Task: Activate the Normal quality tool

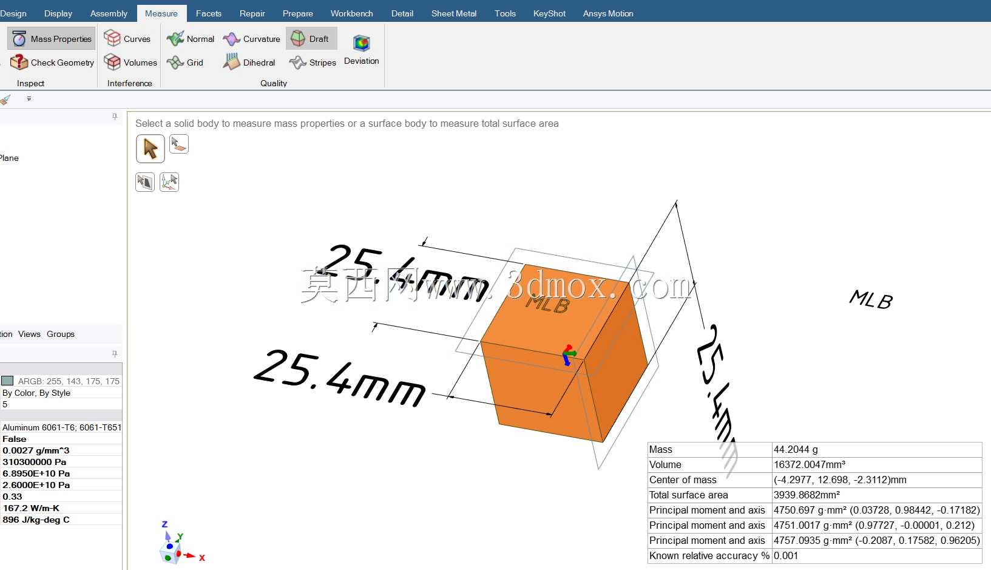Action: coord(191,39)
